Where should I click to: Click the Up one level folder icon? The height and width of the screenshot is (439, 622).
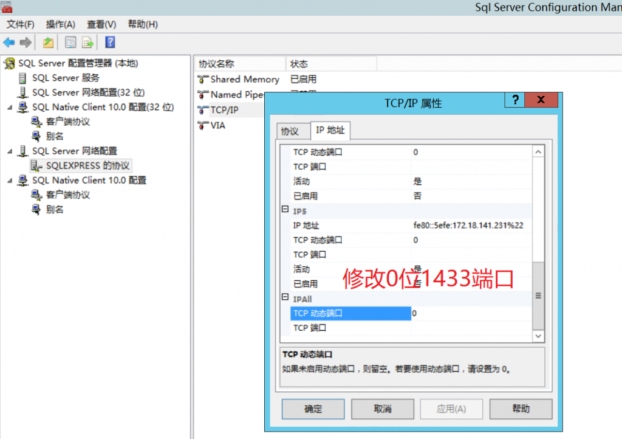pyautogui.click(x=48, y=43)
